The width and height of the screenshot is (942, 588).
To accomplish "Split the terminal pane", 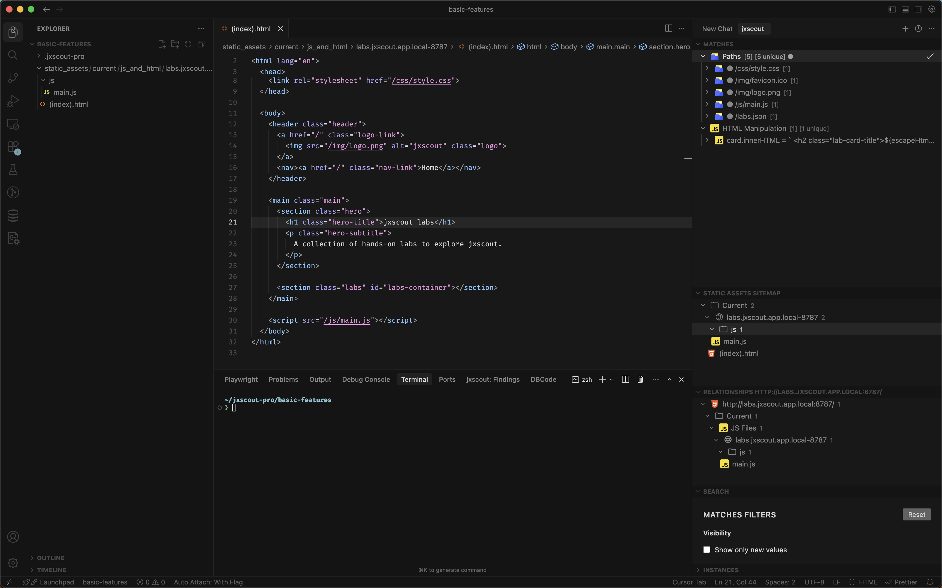I will pyautogui.click(x=625, y=380).
